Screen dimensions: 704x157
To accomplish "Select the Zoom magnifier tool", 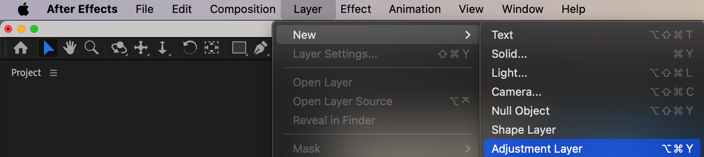I will (x=91, y=47).
